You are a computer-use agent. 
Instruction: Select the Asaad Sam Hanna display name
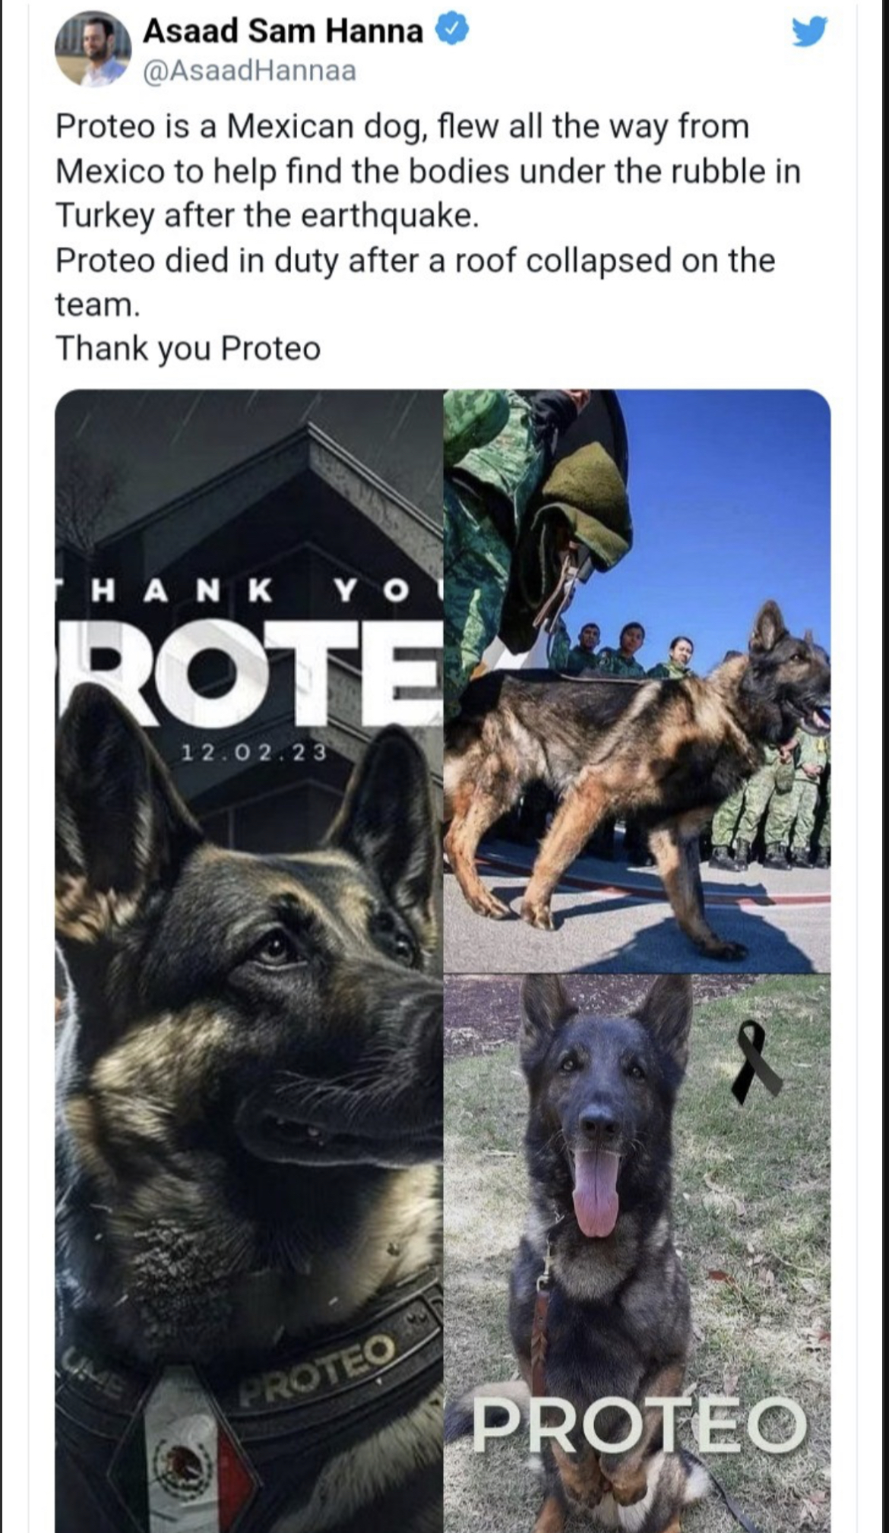pos(283,31)
